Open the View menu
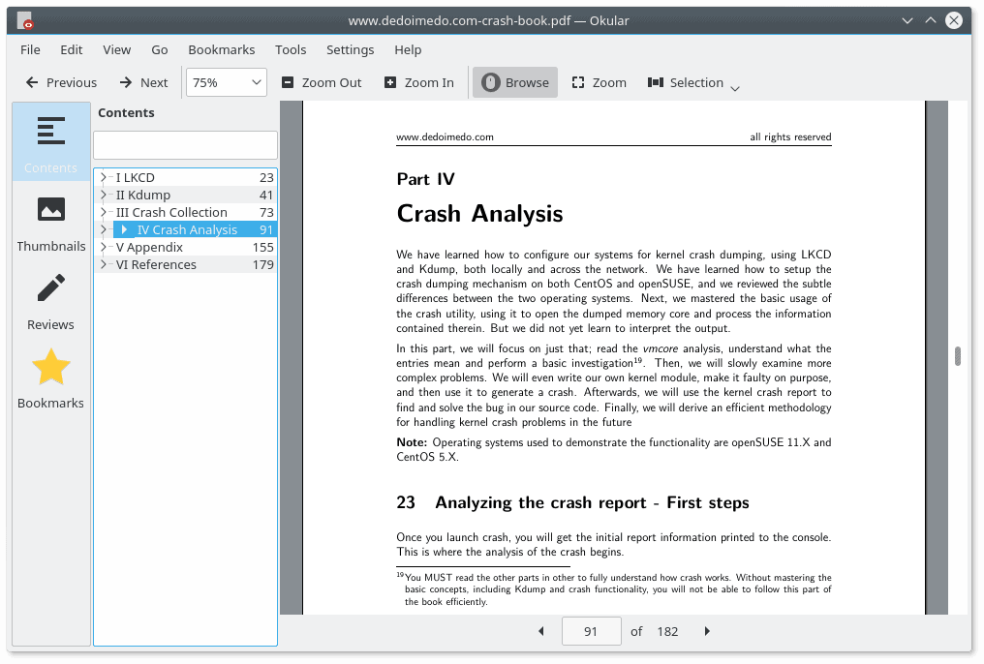Image resolution: width=984 pixels, height=664 pixels. pos(117,49)
